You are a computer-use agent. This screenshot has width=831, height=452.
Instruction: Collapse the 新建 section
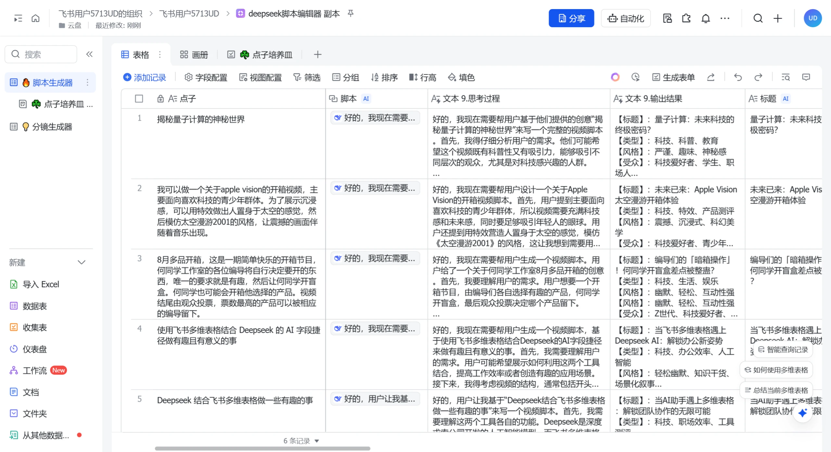coord(82,262)
